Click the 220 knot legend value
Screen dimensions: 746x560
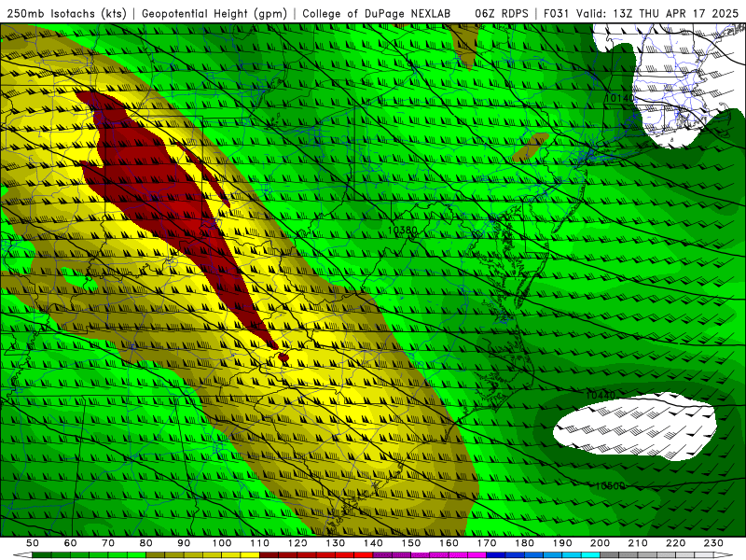click(676, 543)
